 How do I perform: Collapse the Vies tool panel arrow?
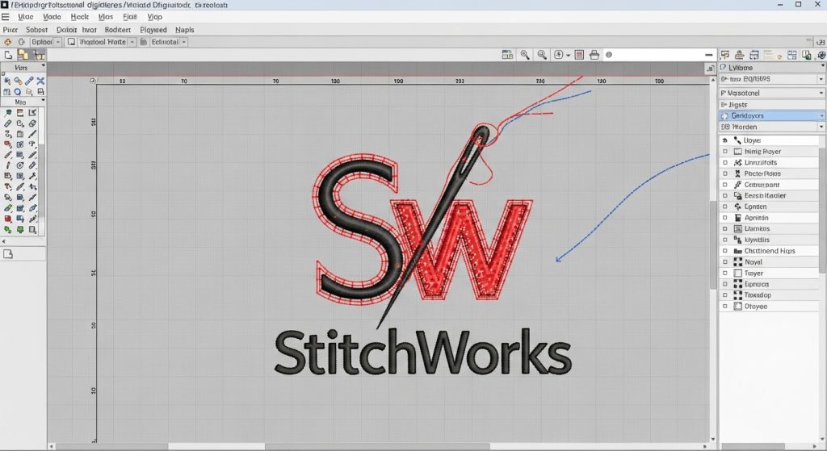[43, 66]
